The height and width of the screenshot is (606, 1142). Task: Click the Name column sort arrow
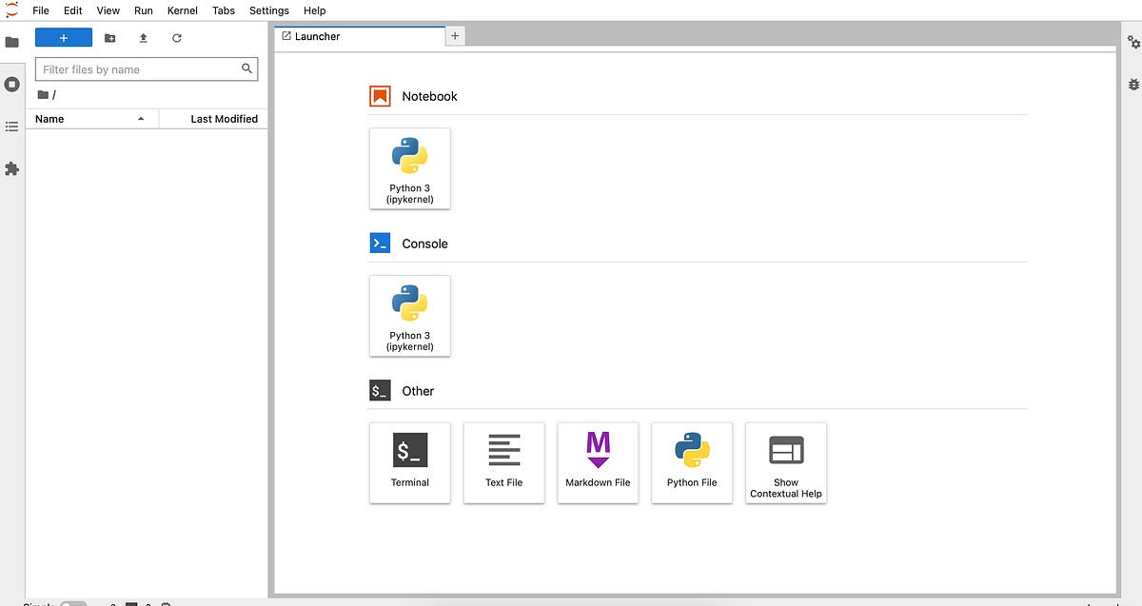pos(141,119)
